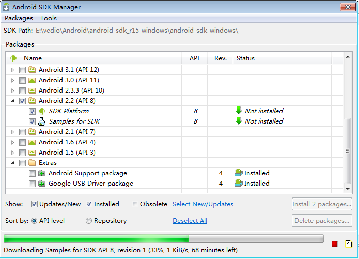Click the green download progress bar
This screenshot has height=259, width=359.
click(163, 239)
